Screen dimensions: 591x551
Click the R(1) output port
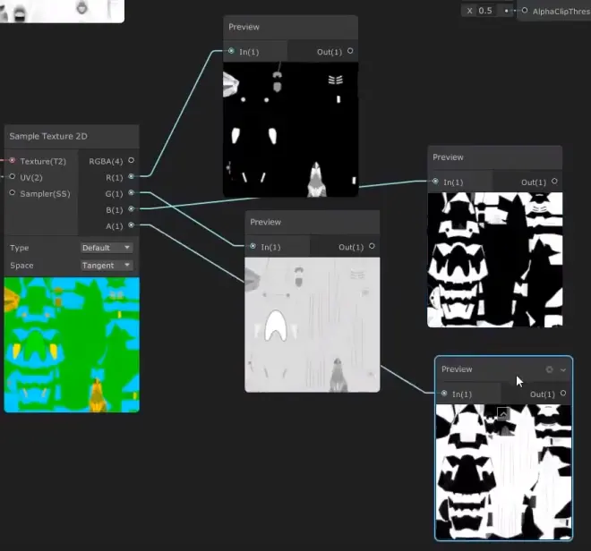click(x=131, y=176)
